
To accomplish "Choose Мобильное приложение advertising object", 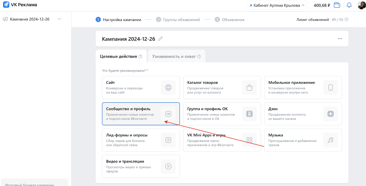I will point(303,88).
